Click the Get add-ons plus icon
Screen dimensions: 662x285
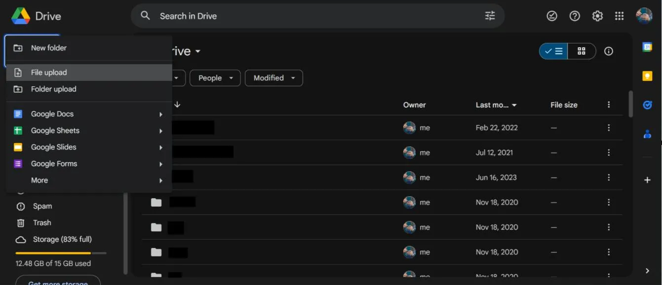647,180
